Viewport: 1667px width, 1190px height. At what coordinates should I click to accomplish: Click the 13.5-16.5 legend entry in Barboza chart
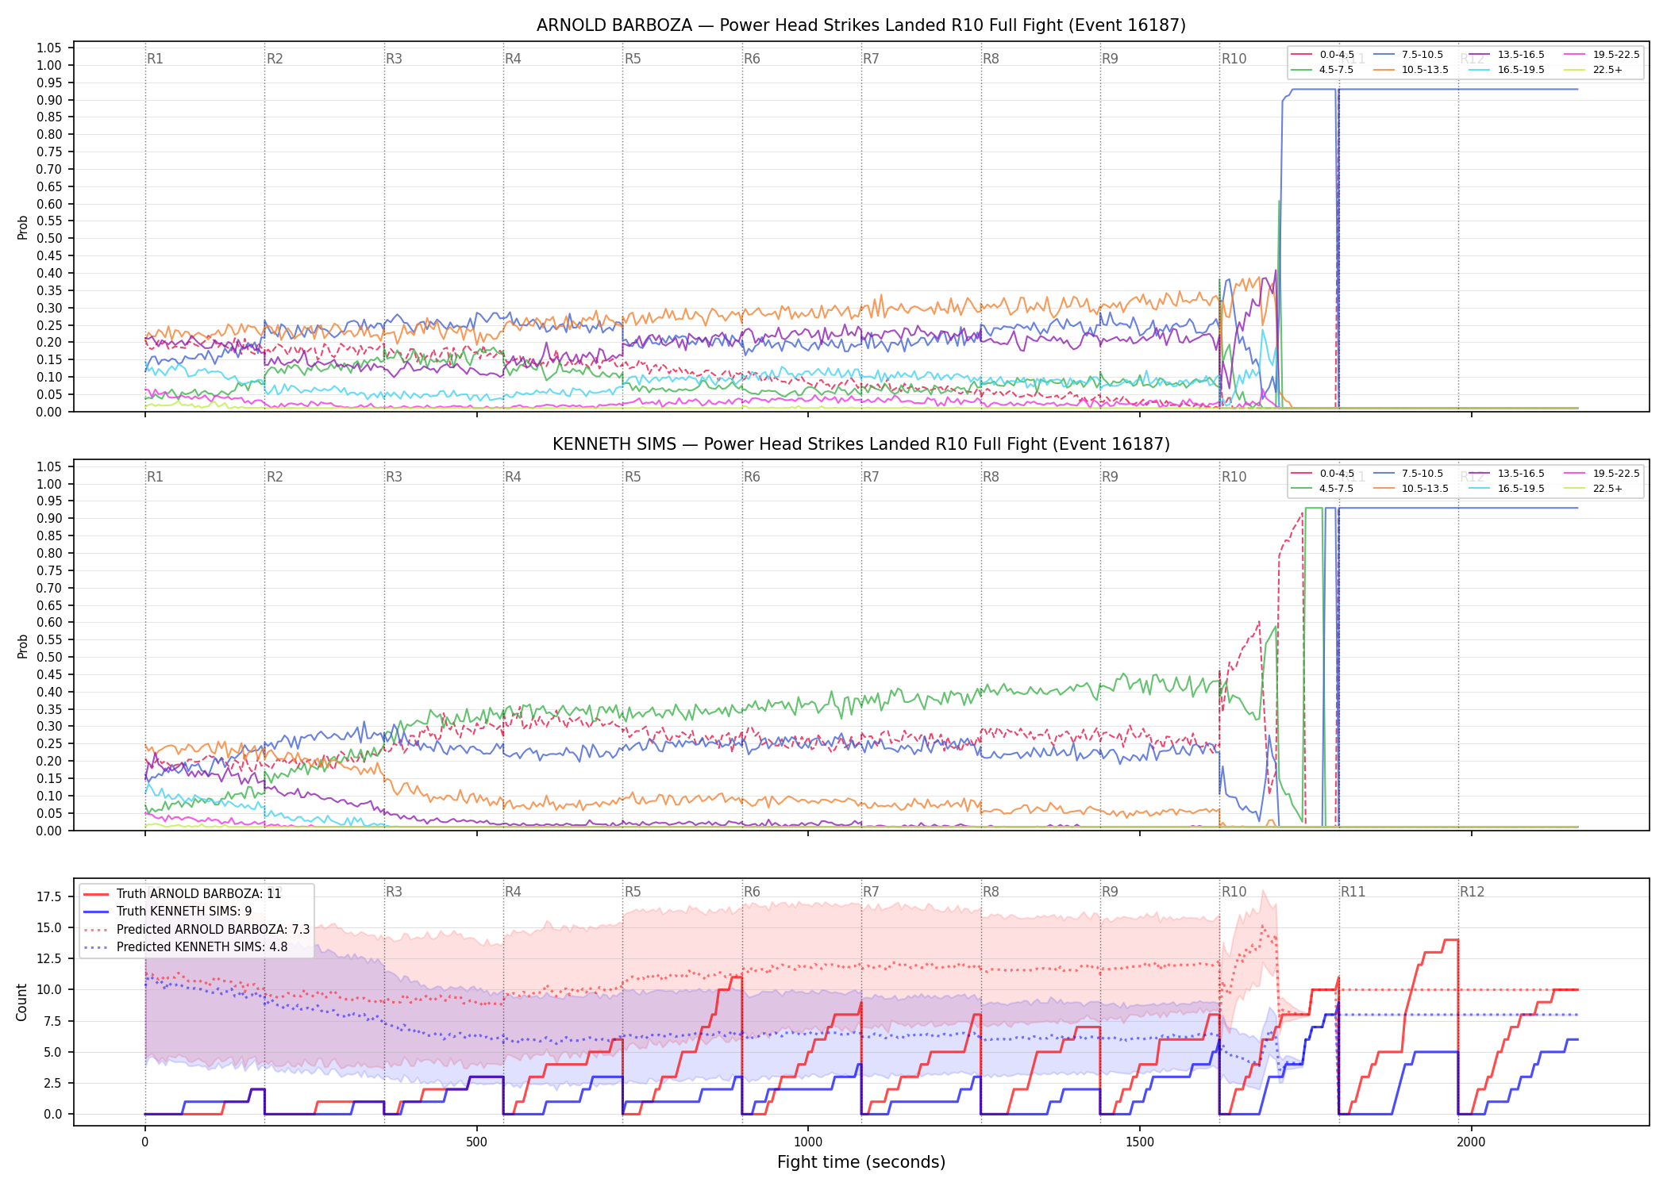point(1505,55)
